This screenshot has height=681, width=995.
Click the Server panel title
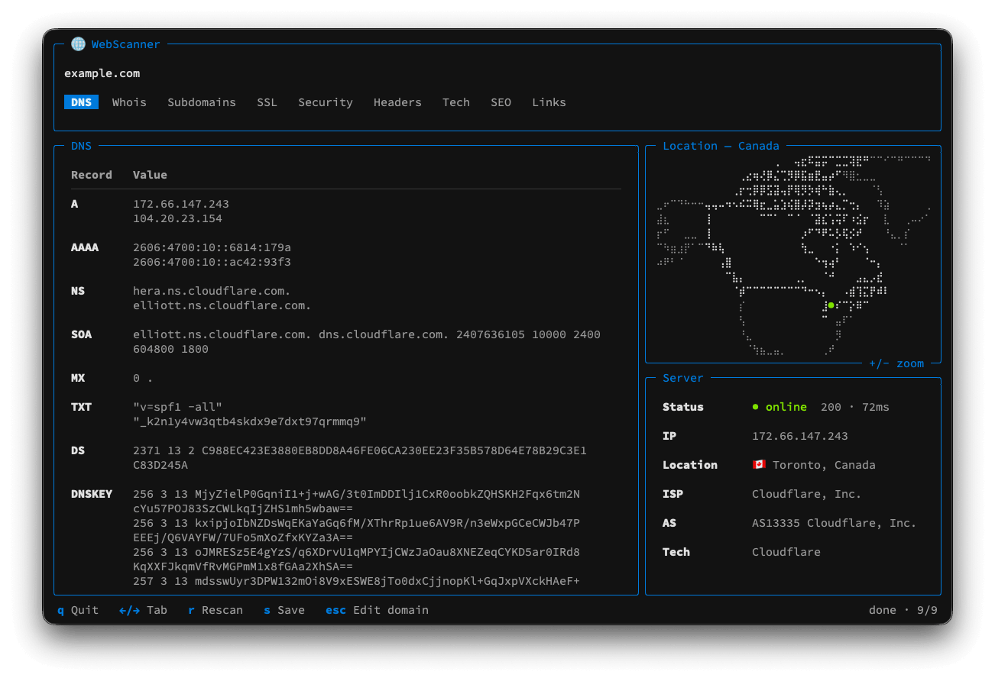683,378
